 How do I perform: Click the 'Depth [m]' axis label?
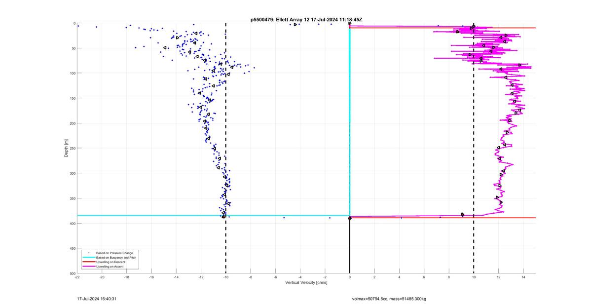tap(66, 148)
